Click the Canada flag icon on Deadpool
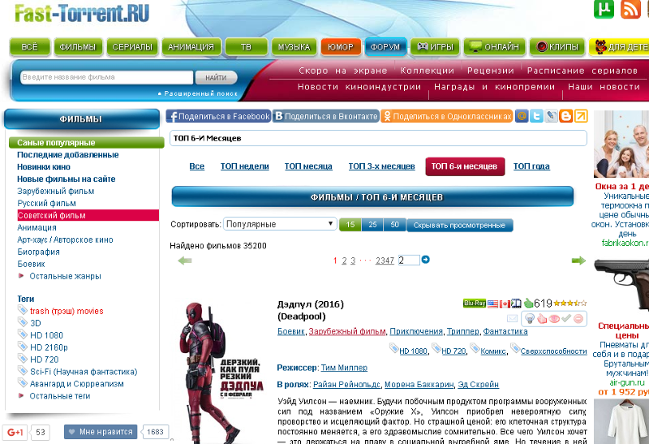 coord(505,304)
